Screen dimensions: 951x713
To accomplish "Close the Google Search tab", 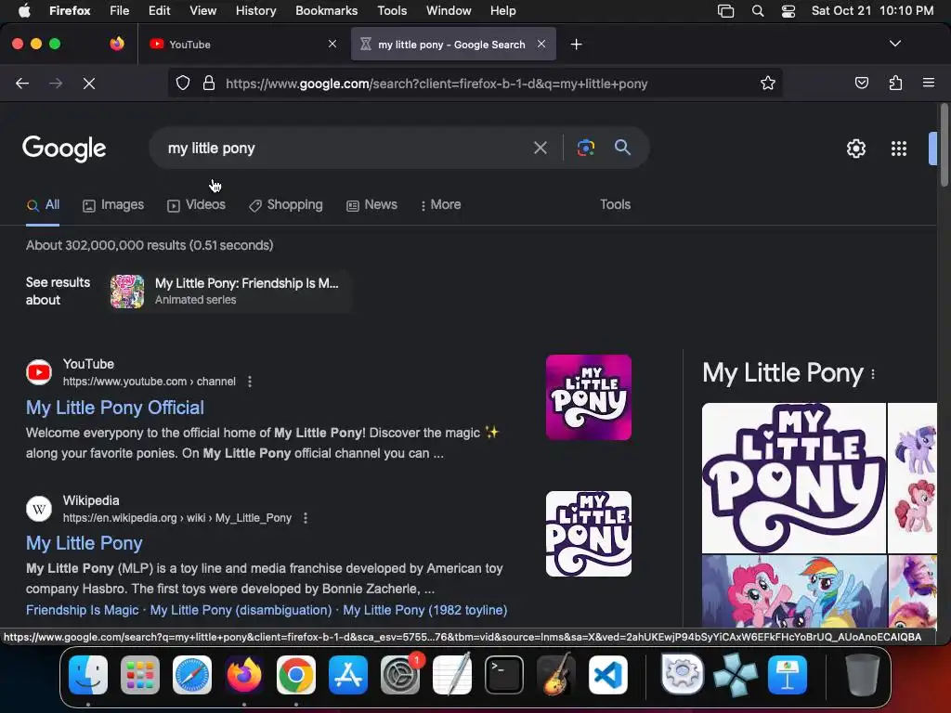I will pos(541,44).
